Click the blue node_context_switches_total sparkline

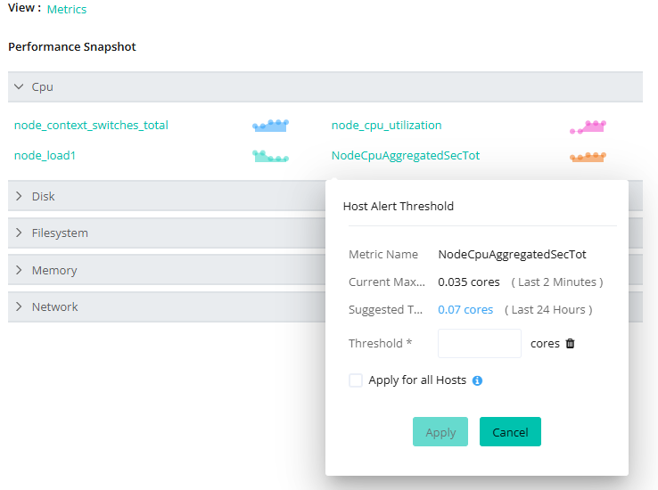coord(271,126)
